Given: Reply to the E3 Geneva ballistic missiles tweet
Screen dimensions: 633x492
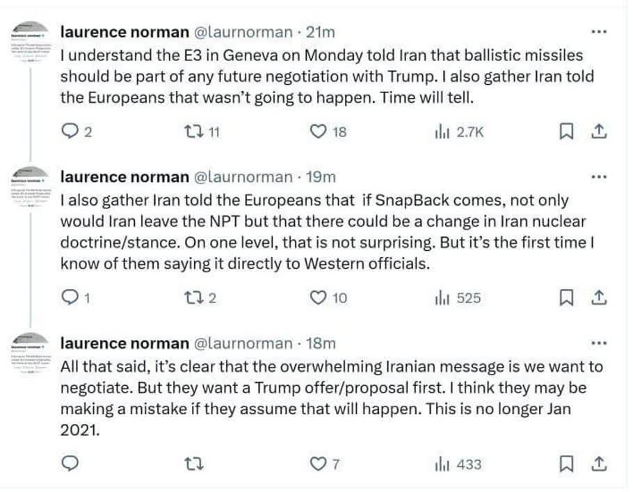Looking at the screenshot, I should [x=70, y=131].
